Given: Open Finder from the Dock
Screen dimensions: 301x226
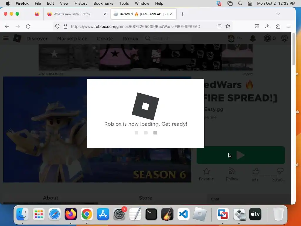Looking at the screenshot, I should [x=22, y=214].
